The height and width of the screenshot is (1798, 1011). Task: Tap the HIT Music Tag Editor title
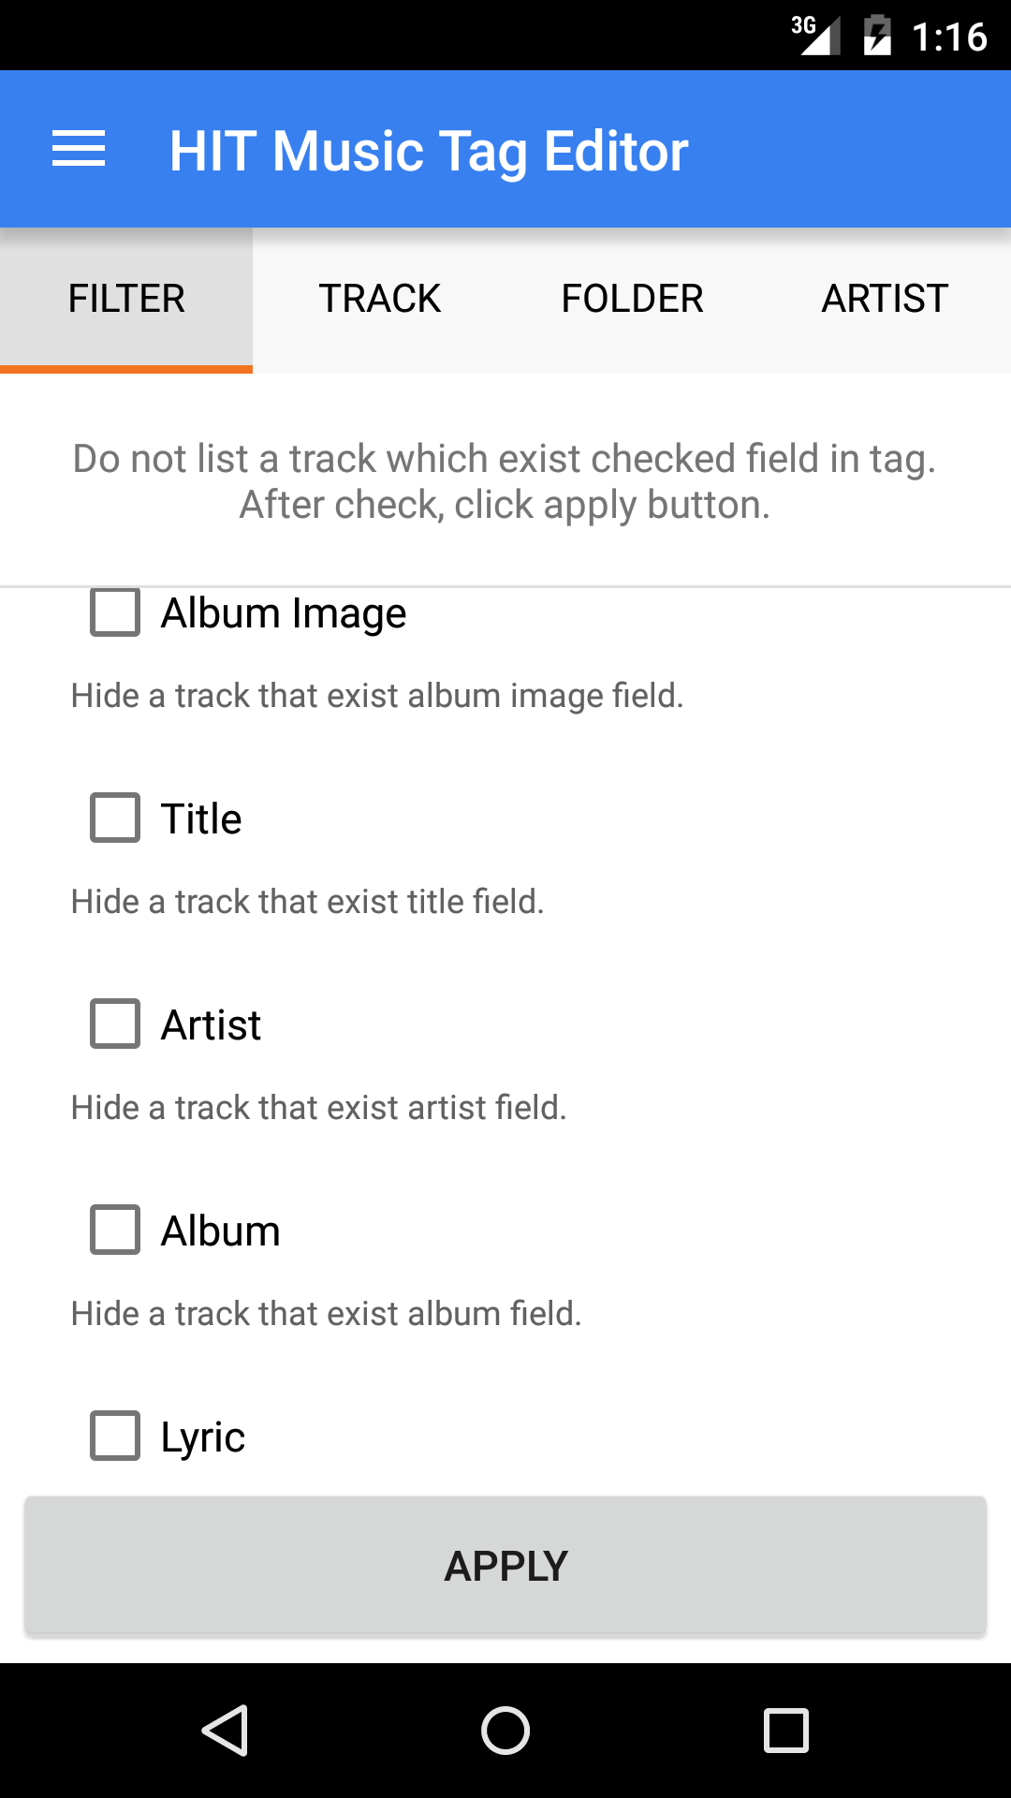[429, 152]
